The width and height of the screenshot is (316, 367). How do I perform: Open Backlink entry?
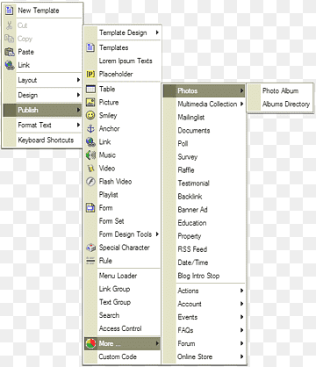[x=204, y=197]
